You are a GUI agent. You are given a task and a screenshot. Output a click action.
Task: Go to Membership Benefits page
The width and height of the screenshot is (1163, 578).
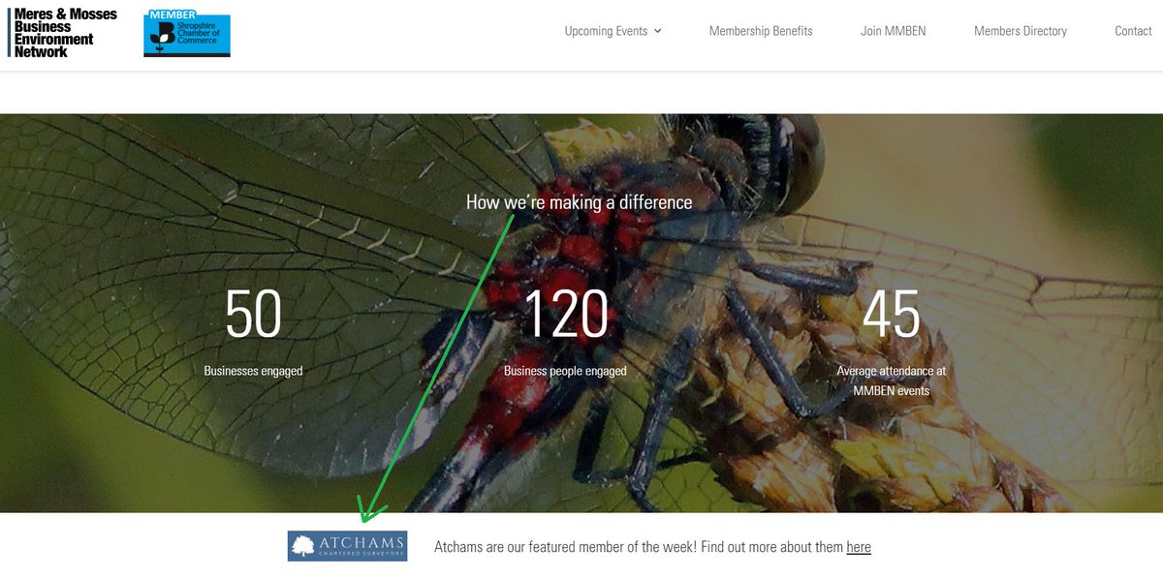761,31
